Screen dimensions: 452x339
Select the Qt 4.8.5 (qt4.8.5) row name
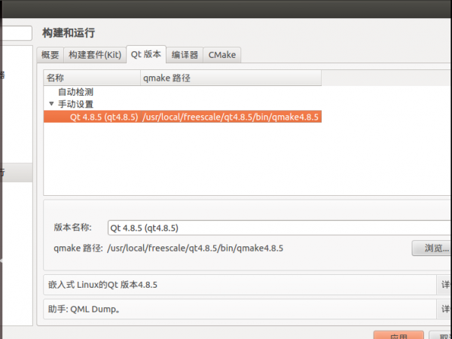click(x=103, y=117)
